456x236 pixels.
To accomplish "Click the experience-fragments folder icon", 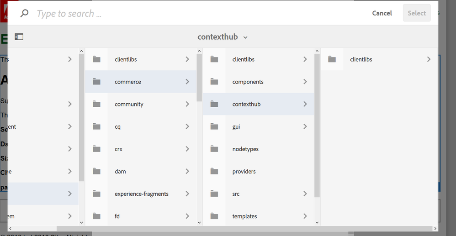I will pos(96,194).
